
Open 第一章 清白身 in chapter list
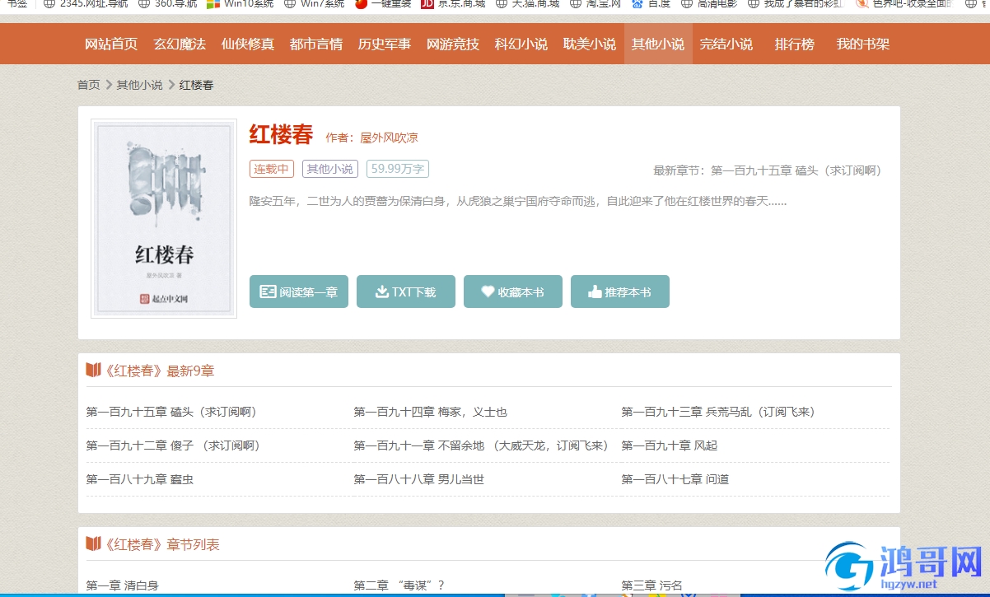coord(123,585)
